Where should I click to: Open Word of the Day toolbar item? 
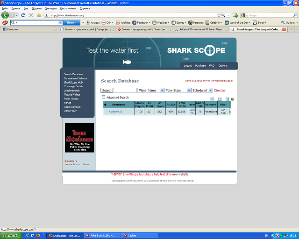click(x=238, y=23)
